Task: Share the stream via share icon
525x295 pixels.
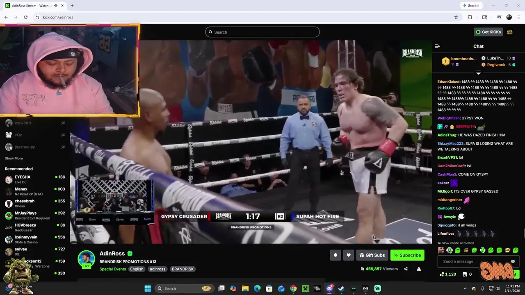Action: (406, 269)
